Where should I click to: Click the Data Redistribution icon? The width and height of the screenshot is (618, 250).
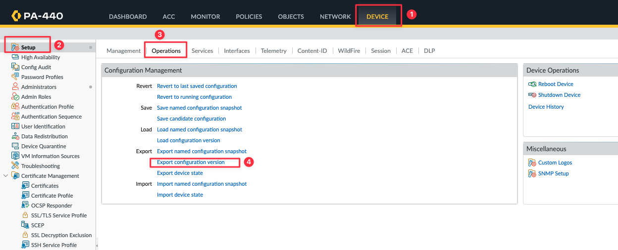15,136
